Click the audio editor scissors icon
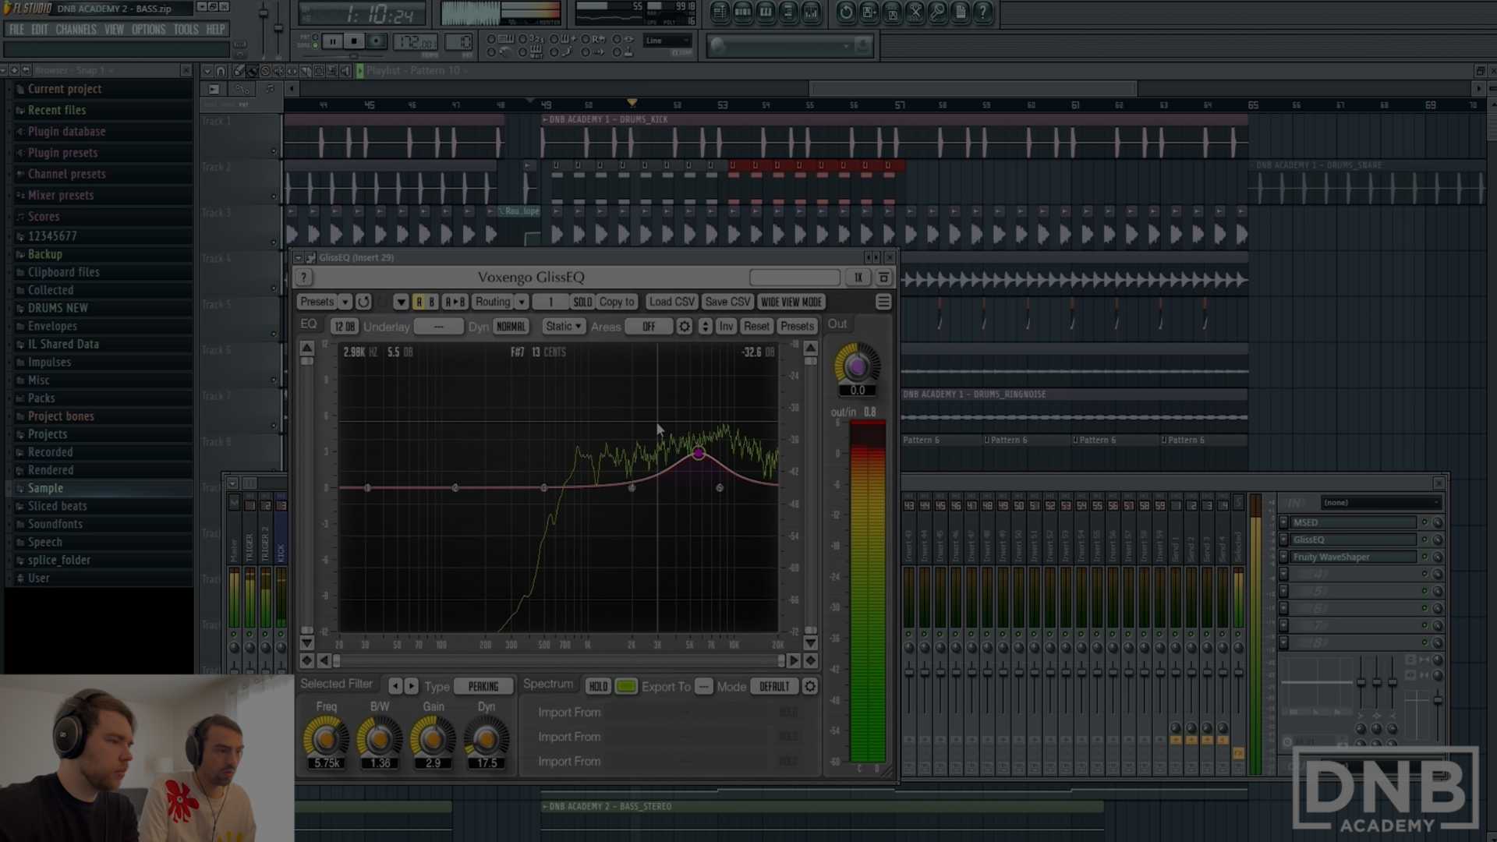The height and width of the screenshot is (842, 1497). pyautogui.click(x=915, y=12)
